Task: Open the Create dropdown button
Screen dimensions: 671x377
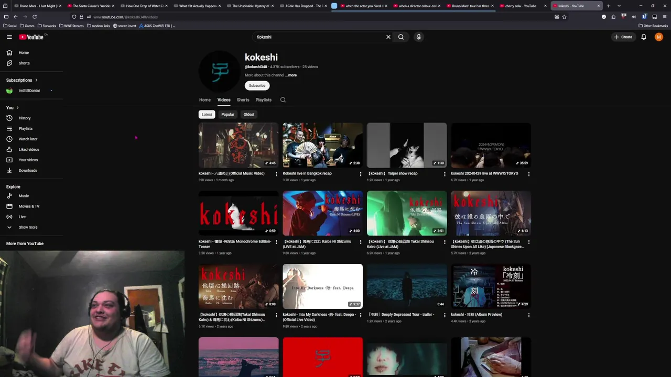Action: (624, 37)
